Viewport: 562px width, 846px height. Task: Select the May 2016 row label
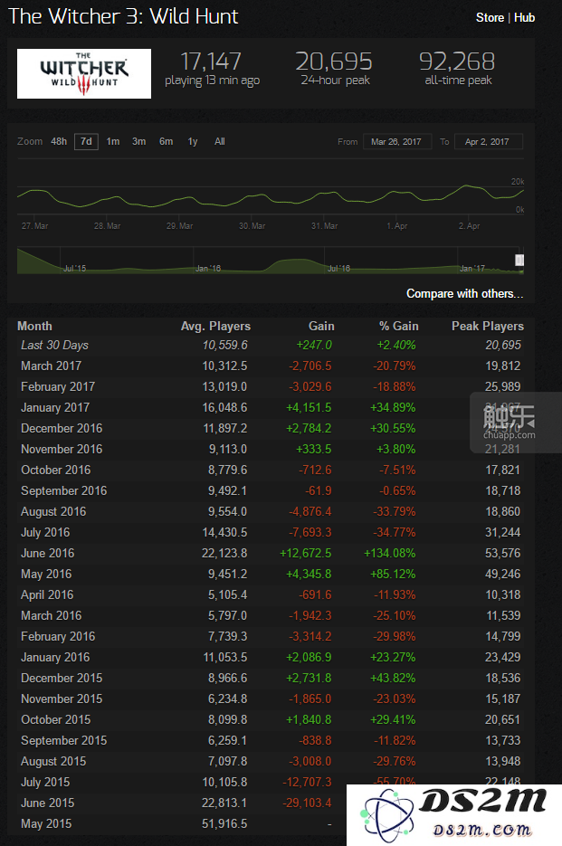click(x=46, y=574)
